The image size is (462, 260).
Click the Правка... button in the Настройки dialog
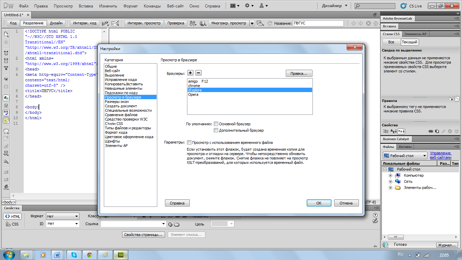click(x=299, y=73)
